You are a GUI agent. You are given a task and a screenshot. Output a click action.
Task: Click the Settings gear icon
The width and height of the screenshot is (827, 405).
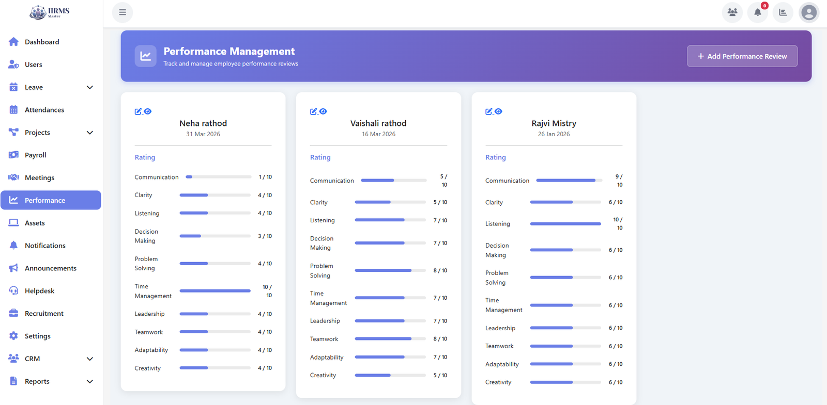(x=13, y=336)
